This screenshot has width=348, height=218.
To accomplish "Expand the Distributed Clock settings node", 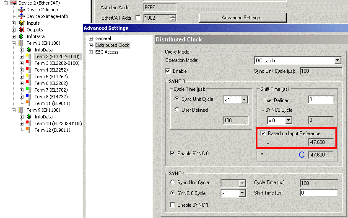I will (x=91, y=45).
